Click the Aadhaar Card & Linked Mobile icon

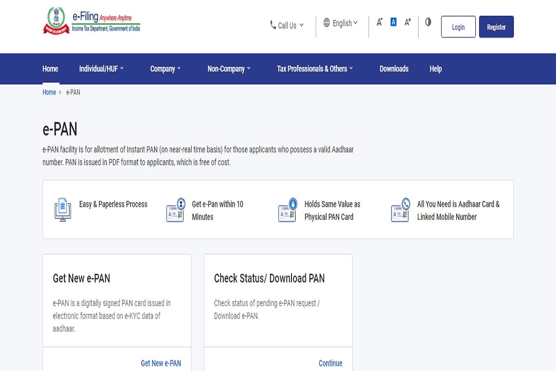[x=400, y=210]
